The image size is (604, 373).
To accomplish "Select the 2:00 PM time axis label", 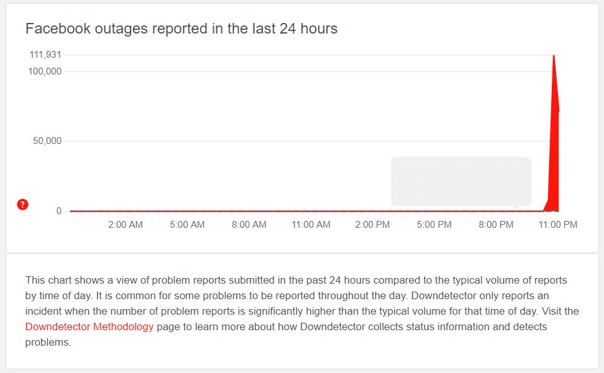I will pyautogui.click(x=373, y=225).
